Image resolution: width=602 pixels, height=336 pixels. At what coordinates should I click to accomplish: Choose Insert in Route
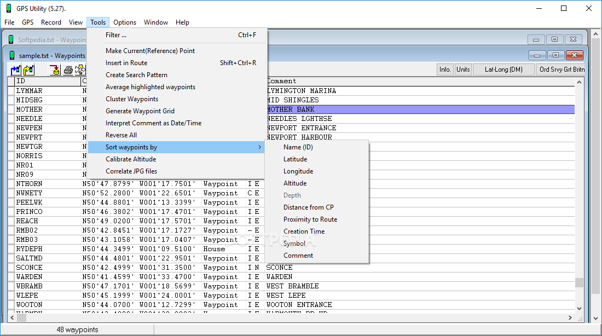tap(177, 62)
